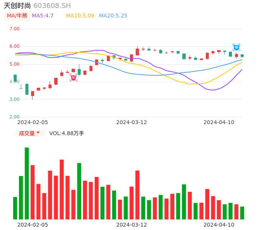Screen dimensions: 260x230
Task: Click the 2024-02-05 date under the candlestick chart
Action: [33, 122]
